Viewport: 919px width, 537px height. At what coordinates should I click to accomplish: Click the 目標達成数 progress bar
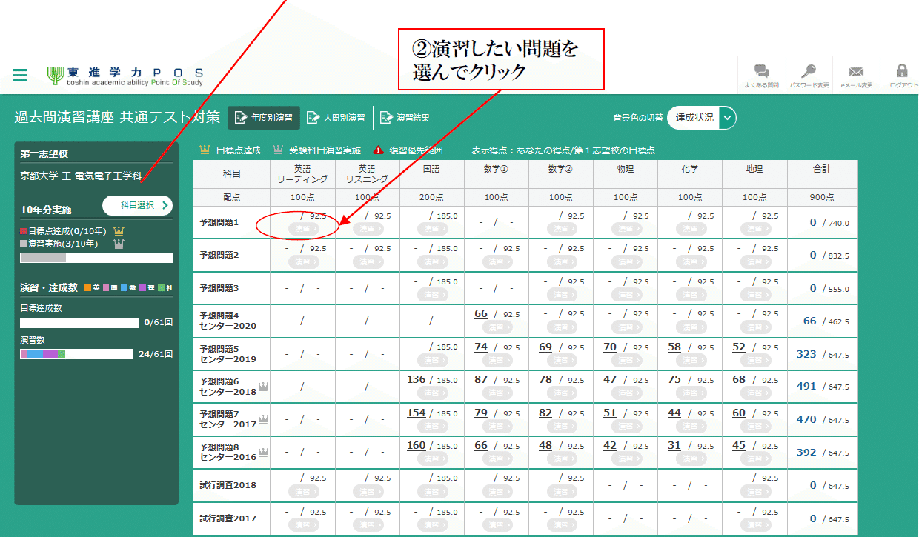[79, 323]
